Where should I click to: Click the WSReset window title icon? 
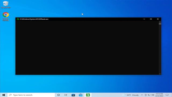pyautogui.click(x=18, y=19)
